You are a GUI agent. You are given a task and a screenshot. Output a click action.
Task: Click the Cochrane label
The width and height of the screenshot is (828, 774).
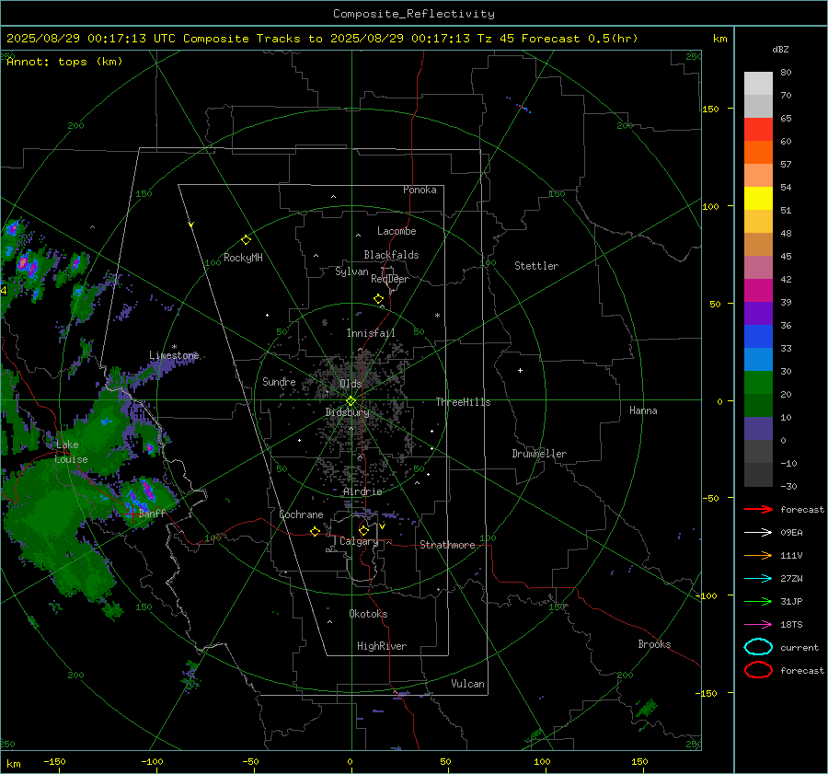point(301,514)
